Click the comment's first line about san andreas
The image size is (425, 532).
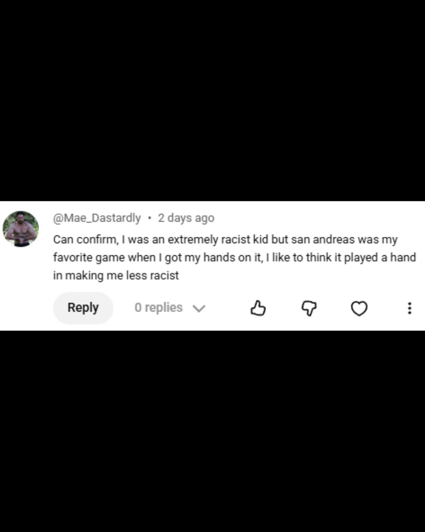point(225,240)
